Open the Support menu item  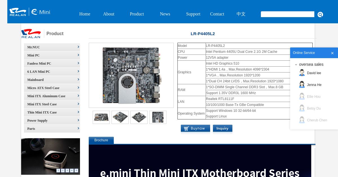pyautogui.click(x=193, y=14)
